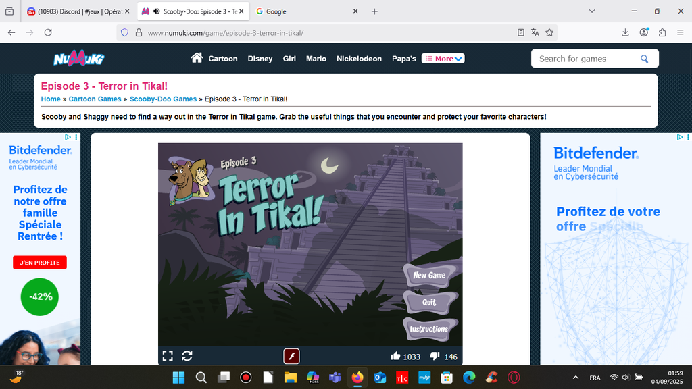Image resolution: width=692 pixels, height=389 pixels.
Task: Open the browser translate page icon
Action: [x=535, y=32]
